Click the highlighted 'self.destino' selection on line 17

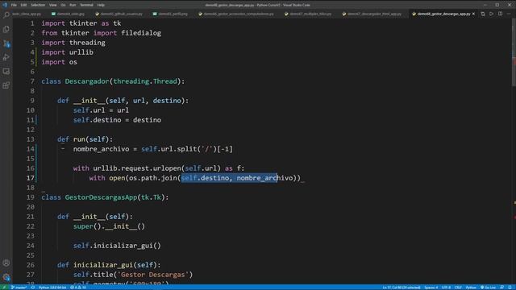[x=205, y=178]
